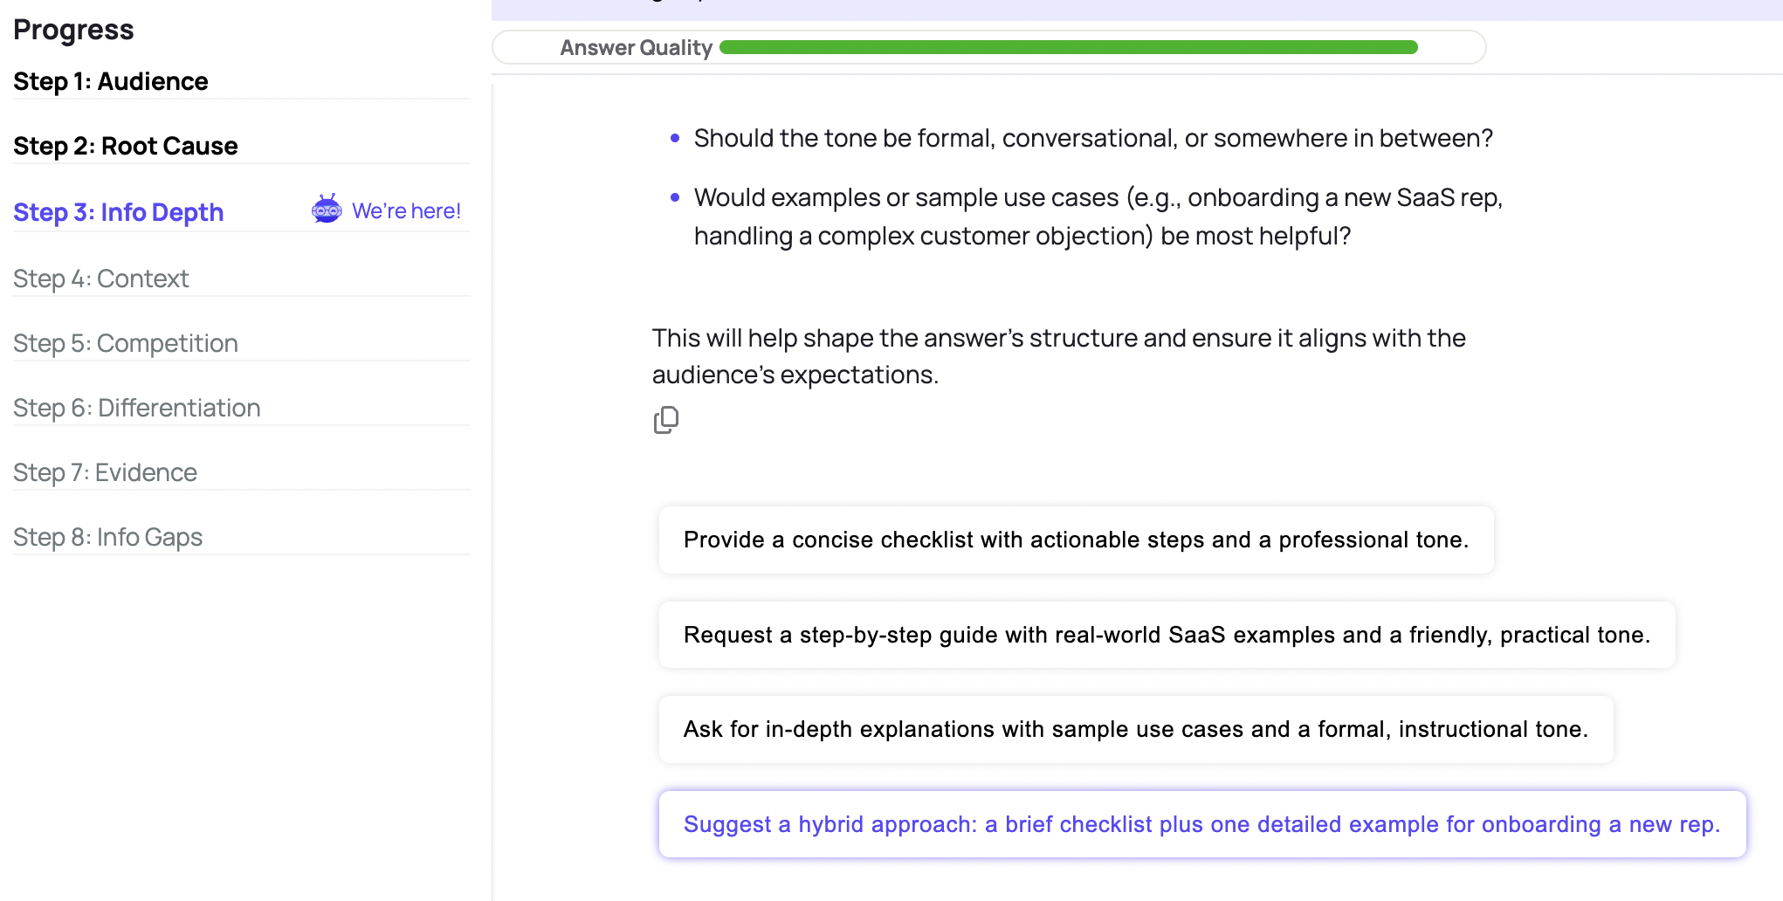Click the Progress heading in sidebar
The height and width of the screenshot is (901, 1783).
73,30
